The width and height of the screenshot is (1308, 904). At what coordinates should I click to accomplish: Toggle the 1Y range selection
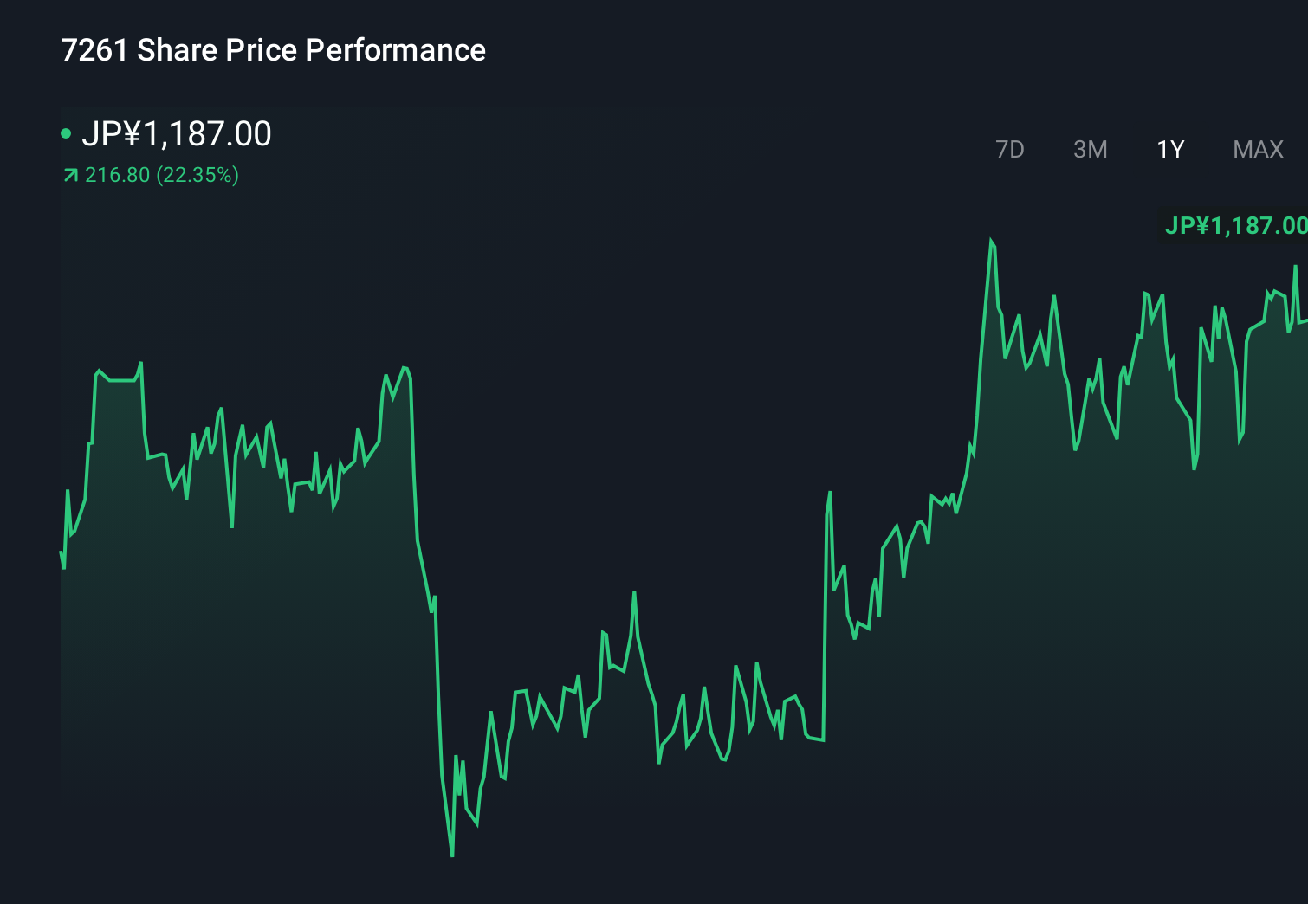(x=1169, y=149)
